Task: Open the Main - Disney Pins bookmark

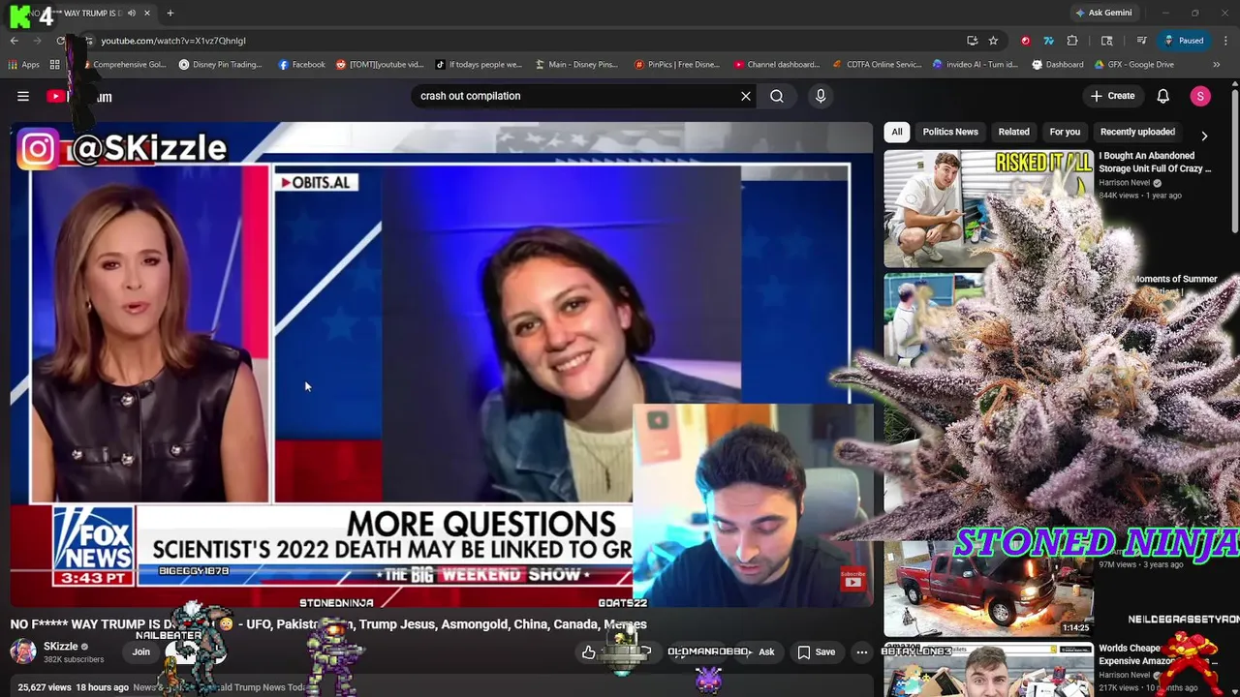Action: pos(576,65)
